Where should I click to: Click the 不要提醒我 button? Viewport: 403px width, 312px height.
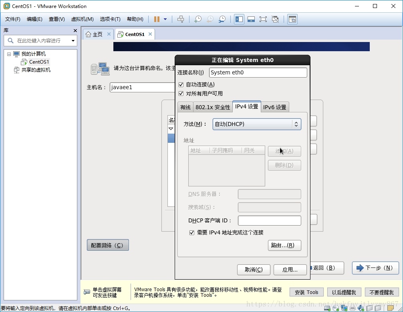382,292
